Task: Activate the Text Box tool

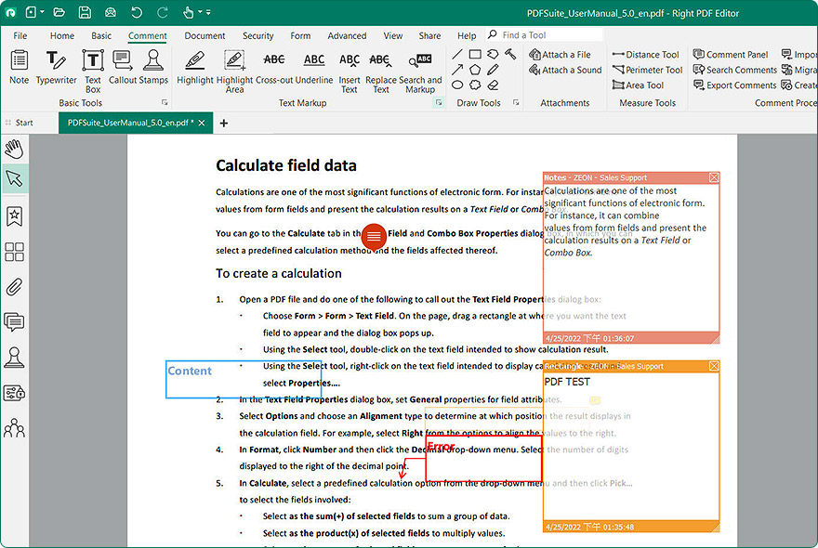Action: click(93, 71)
